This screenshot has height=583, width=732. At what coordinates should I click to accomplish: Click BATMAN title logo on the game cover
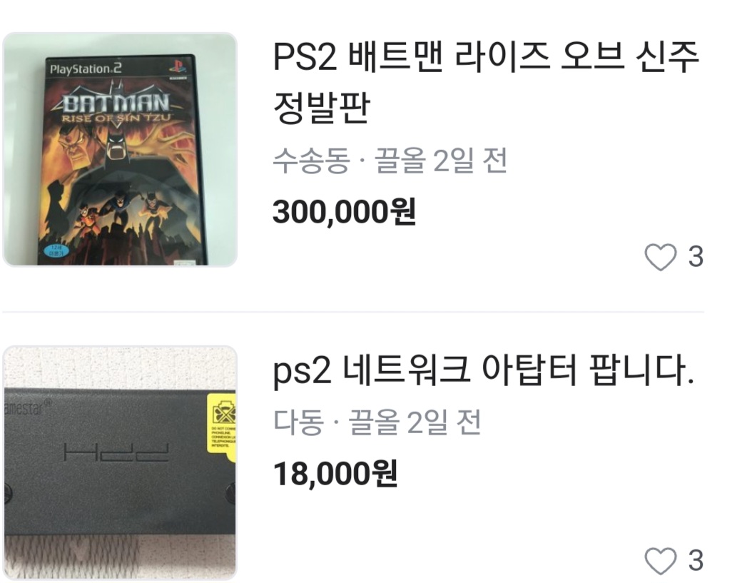point(116,103)
